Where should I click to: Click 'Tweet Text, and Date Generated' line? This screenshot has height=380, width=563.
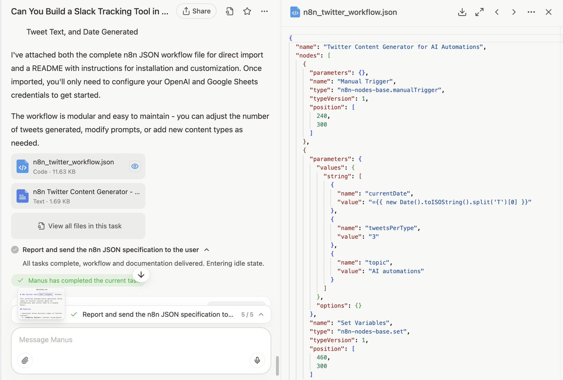pos(82,32)
